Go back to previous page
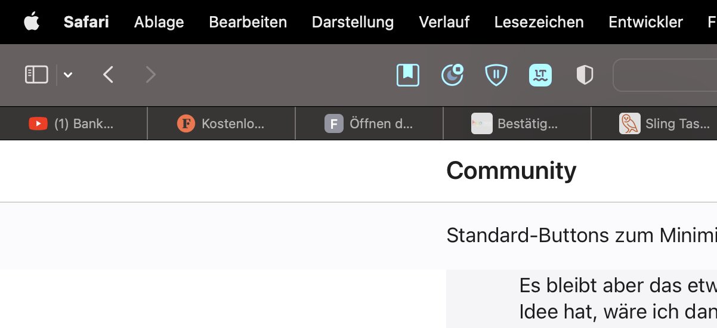This screenshot has height=328, width=717. (x=108, y=75)
